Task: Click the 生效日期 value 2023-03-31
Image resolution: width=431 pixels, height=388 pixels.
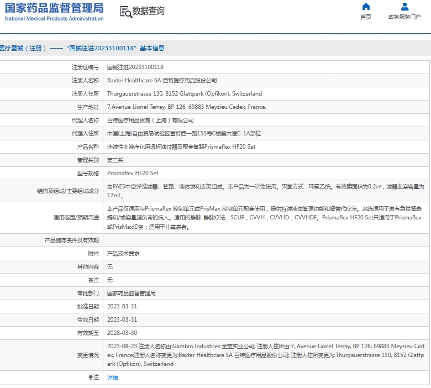Action: [122, 319]
